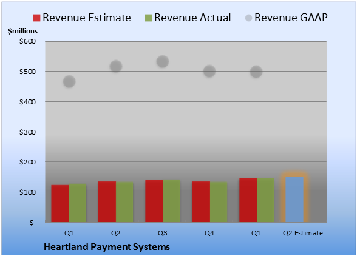Select the blue Q2 Estimate bar
357x256 pixels.
(294, 199)
